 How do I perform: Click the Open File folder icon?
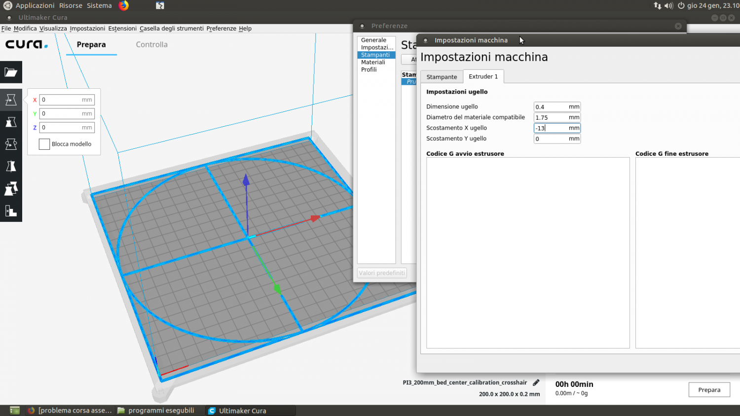click(x=11, y=72)
